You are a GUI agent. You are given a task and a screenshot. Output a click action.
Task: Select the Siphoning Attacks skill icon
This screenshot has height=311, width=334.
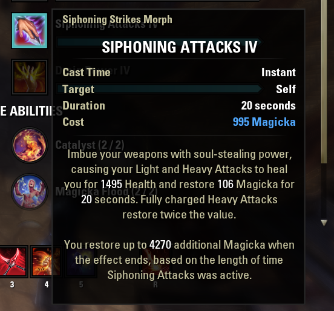click(x=30, y=30)
